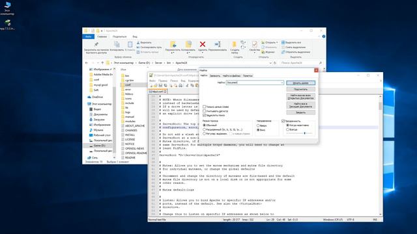Click the red X Удалить icon in Explorer

click(203, 44)
